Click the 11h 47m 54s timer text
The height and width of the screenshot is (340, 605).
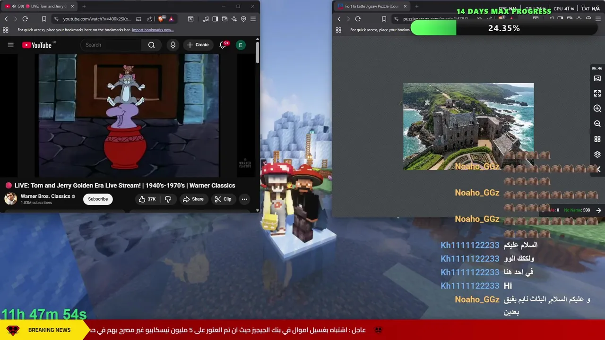click(44, 314)
